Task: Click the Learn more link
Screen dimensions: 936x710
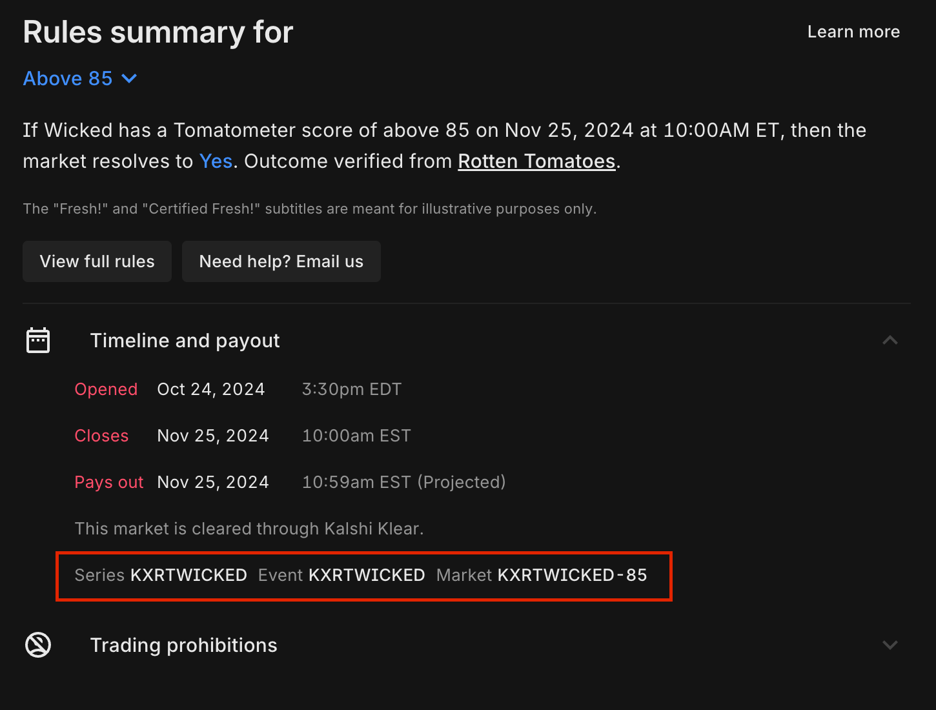Action: (x=853, y=32)
